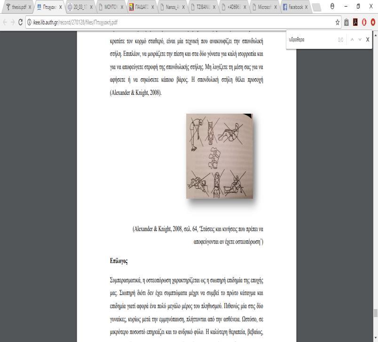Open the Adobe Acrobat PDF extension
This screenshot has width=378, height=342.
(355, 23)
